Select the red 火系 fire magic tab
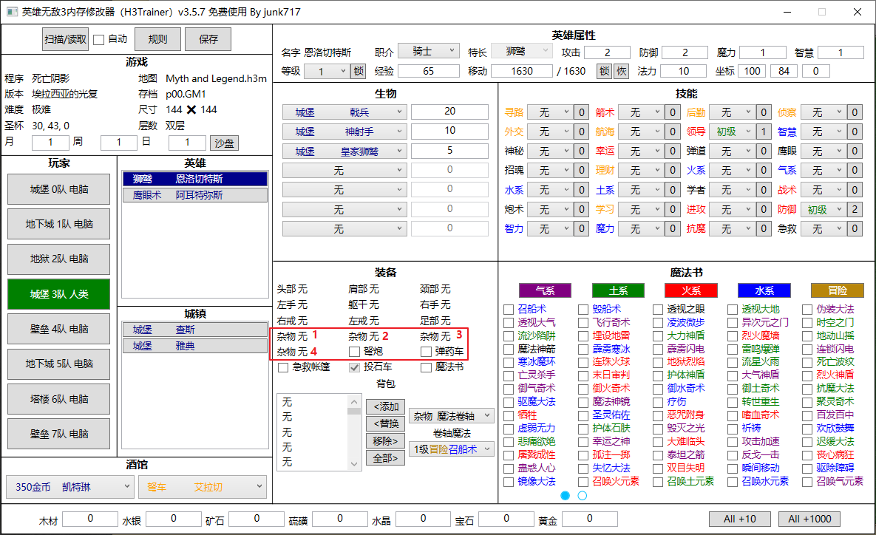The width and height of the screenshot is (876, 535). tap(690, 290)
